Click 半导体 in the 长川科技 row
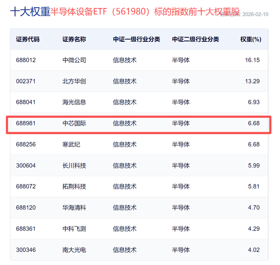 181,166
